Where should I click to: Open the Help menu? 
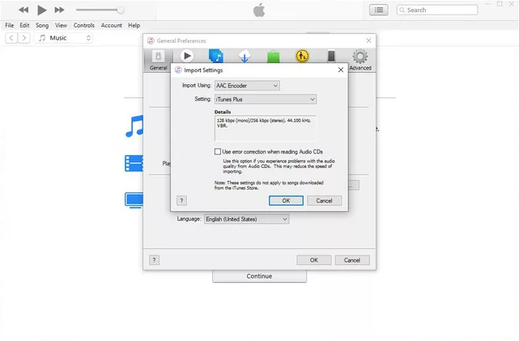(x=134, y=25)
